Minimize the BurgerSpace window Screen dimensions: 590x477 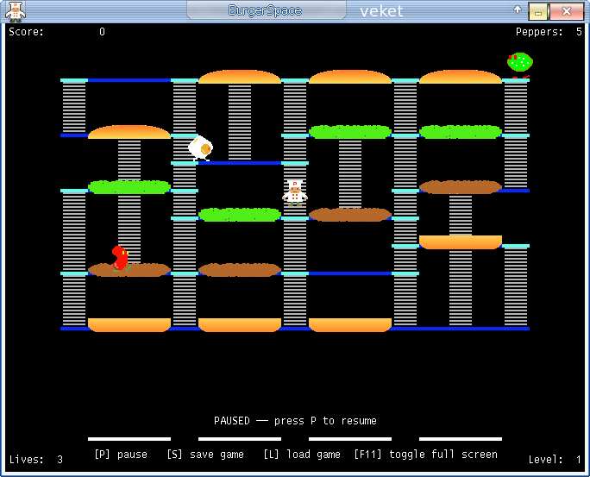pos(538,12)
